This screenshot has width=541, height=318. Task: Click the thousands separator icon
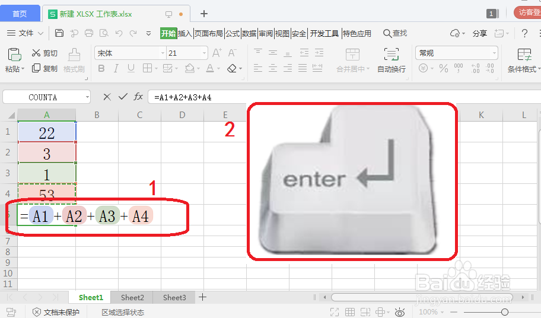459,68
